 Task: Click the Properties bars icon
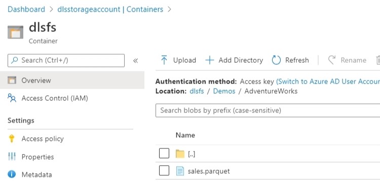click(12, 157)
